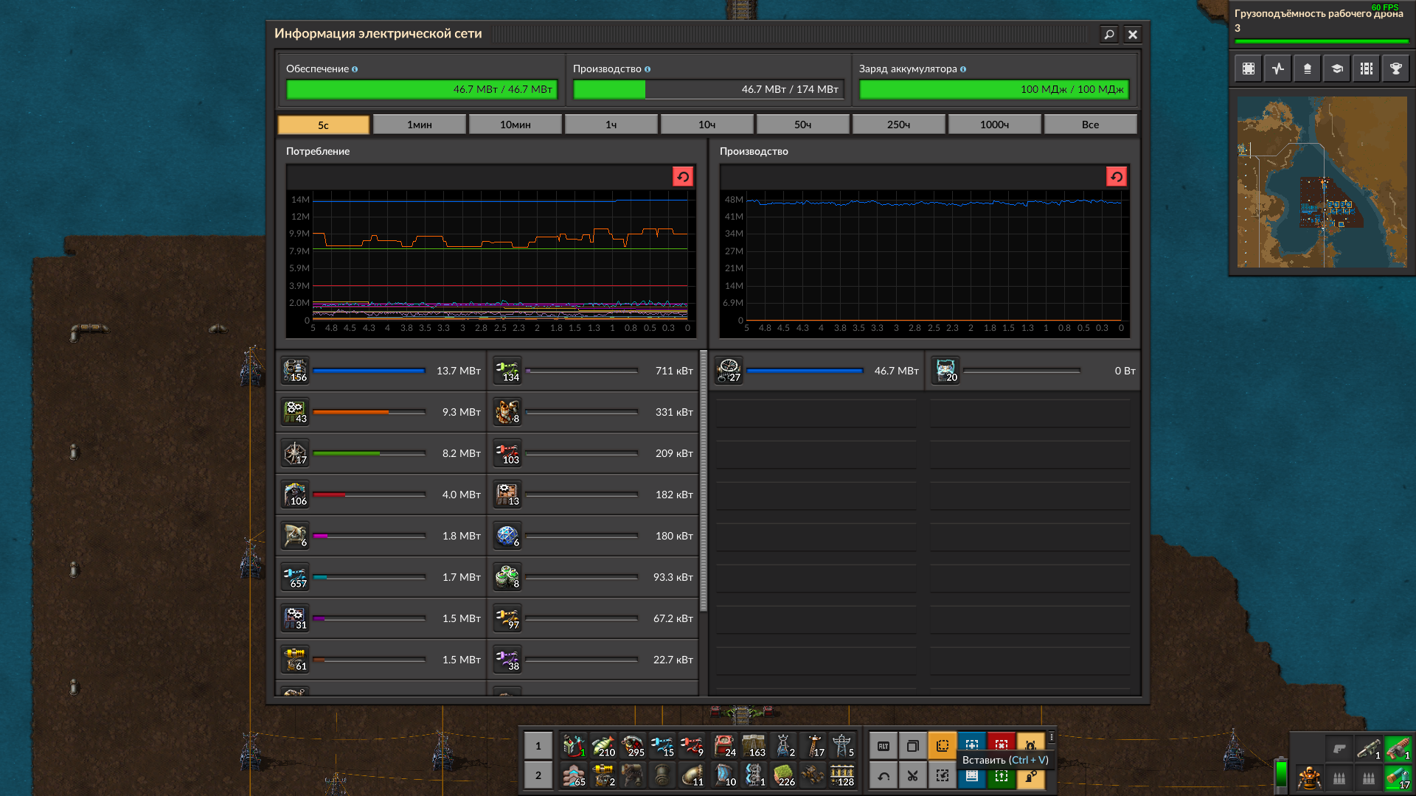Viewport: 1416px width, 796px height.
Task: Toggle the 0 Вт accumulator icon with count 20
Action: tap(945, 371)
